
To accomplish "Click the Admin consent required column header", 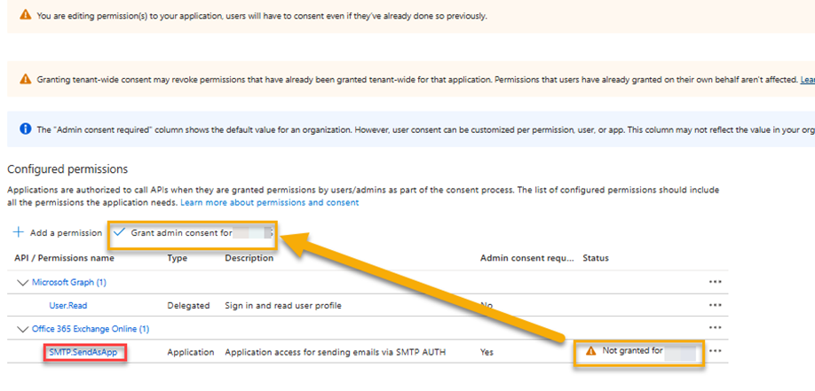I will coord(527,258).
